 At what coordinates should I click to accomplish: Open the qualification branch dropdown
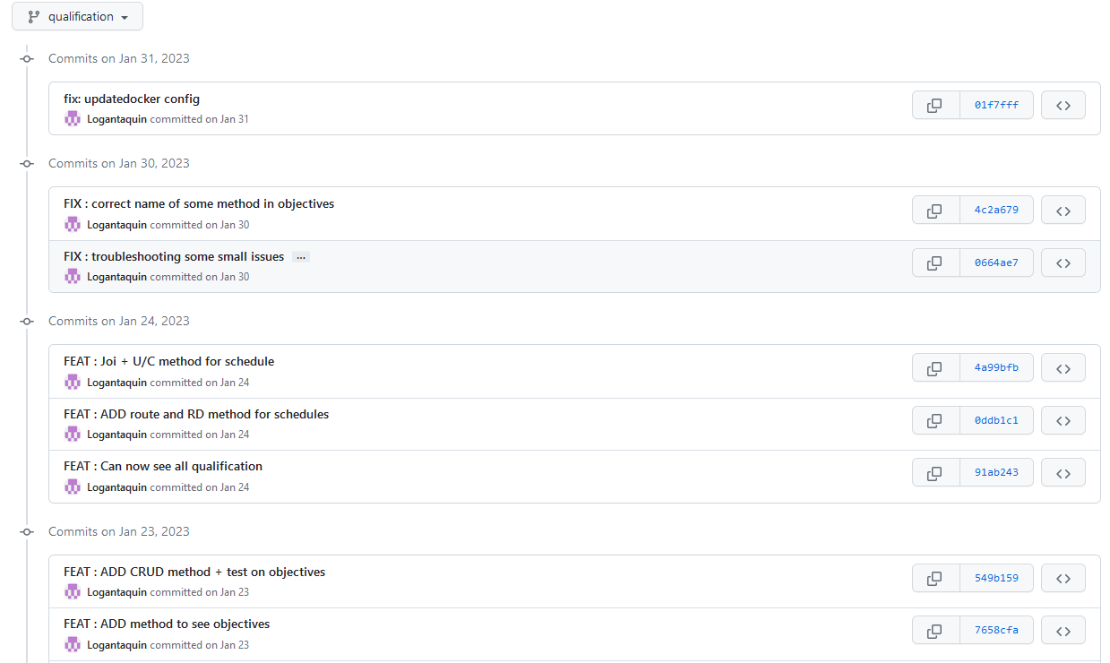click(77, 17)
